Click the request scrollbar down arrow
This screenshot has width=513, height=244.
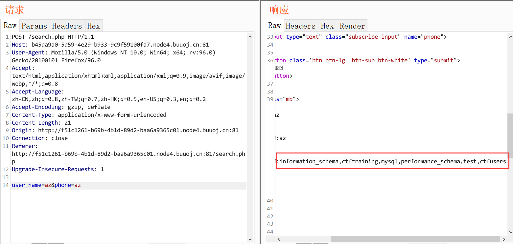pyautogui.click(x=250, y=239)
